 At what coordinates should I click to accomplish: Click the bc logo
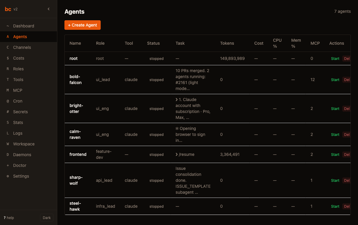(8, 9)
